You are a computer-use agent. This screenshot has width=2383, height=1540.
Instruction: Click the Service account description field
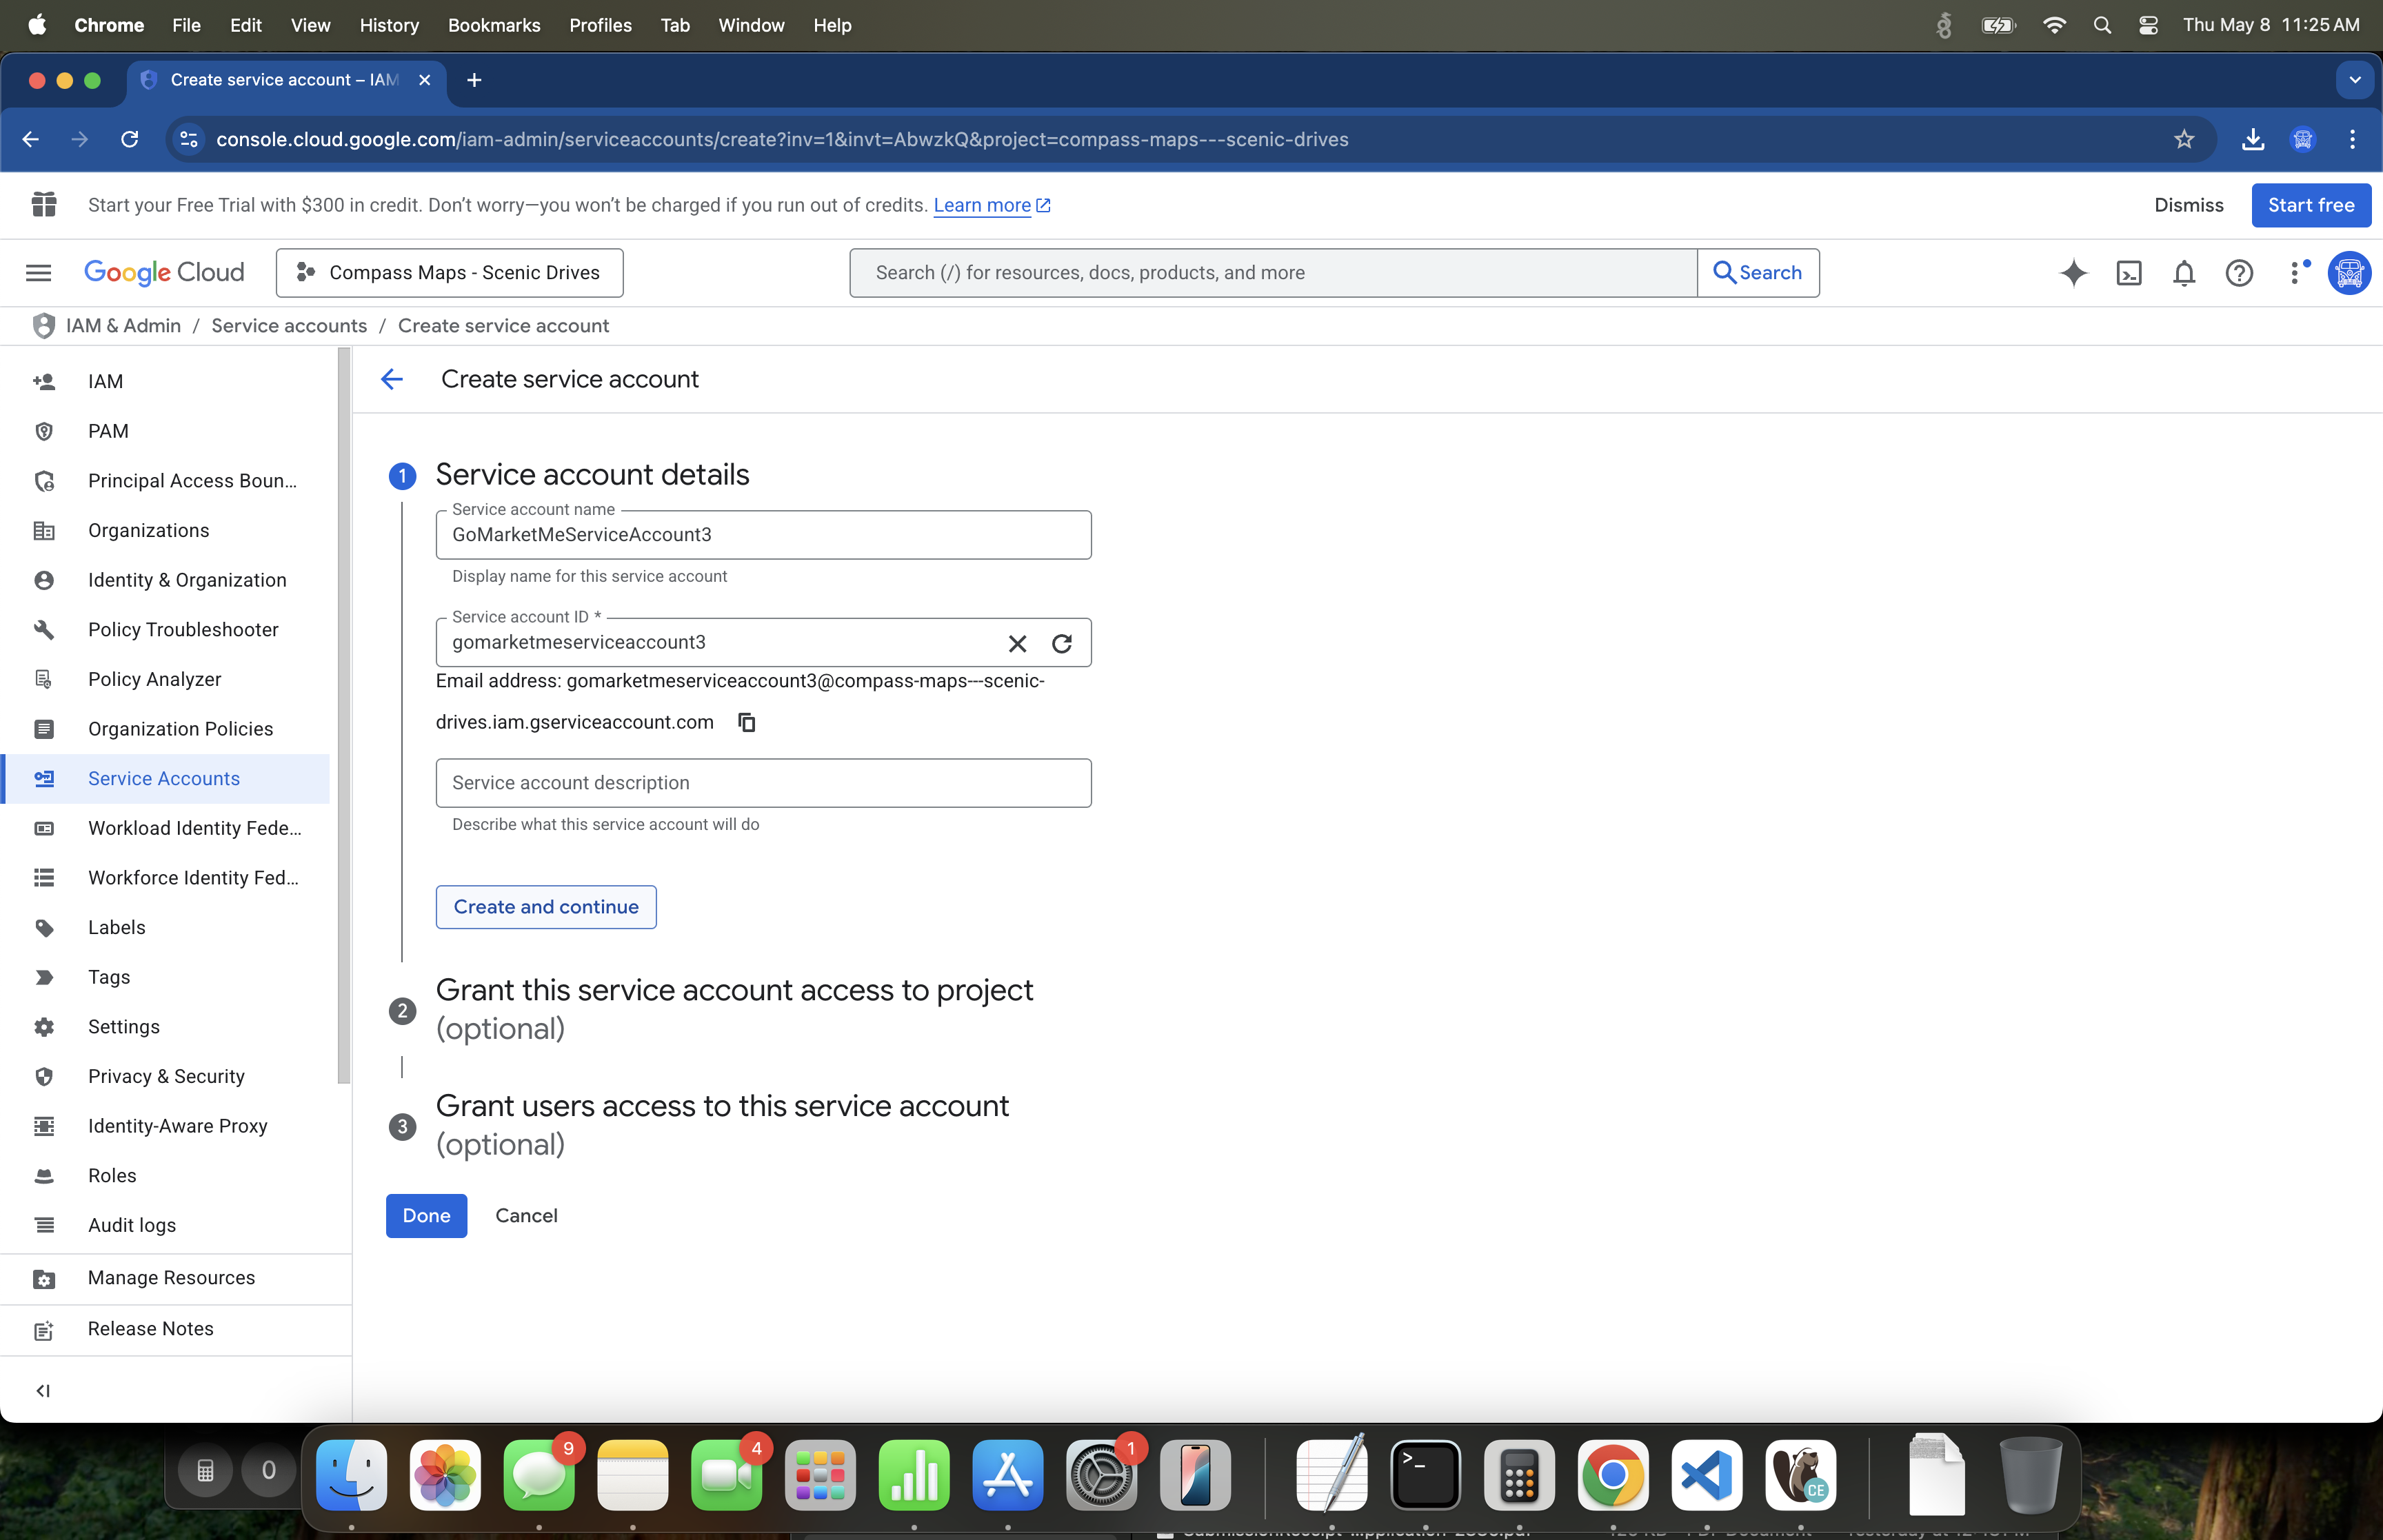click(763, 782)
